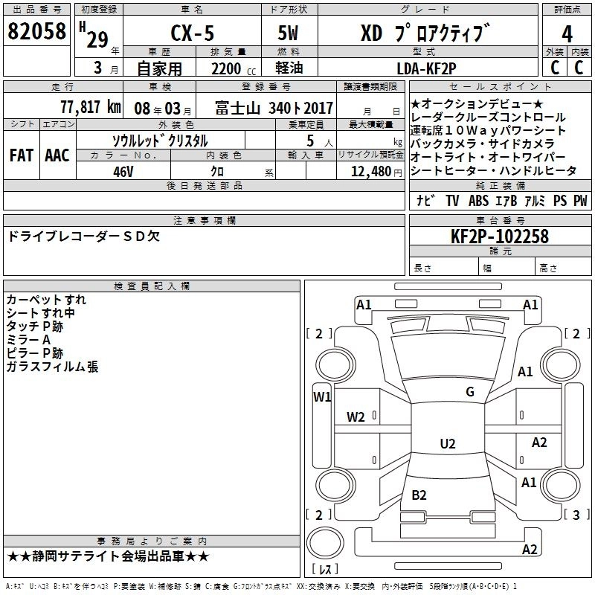Viewport: 595px width, 595px height.
Task: Select the W1 repair mark on diagram
Action: click(x=321, y=397)
